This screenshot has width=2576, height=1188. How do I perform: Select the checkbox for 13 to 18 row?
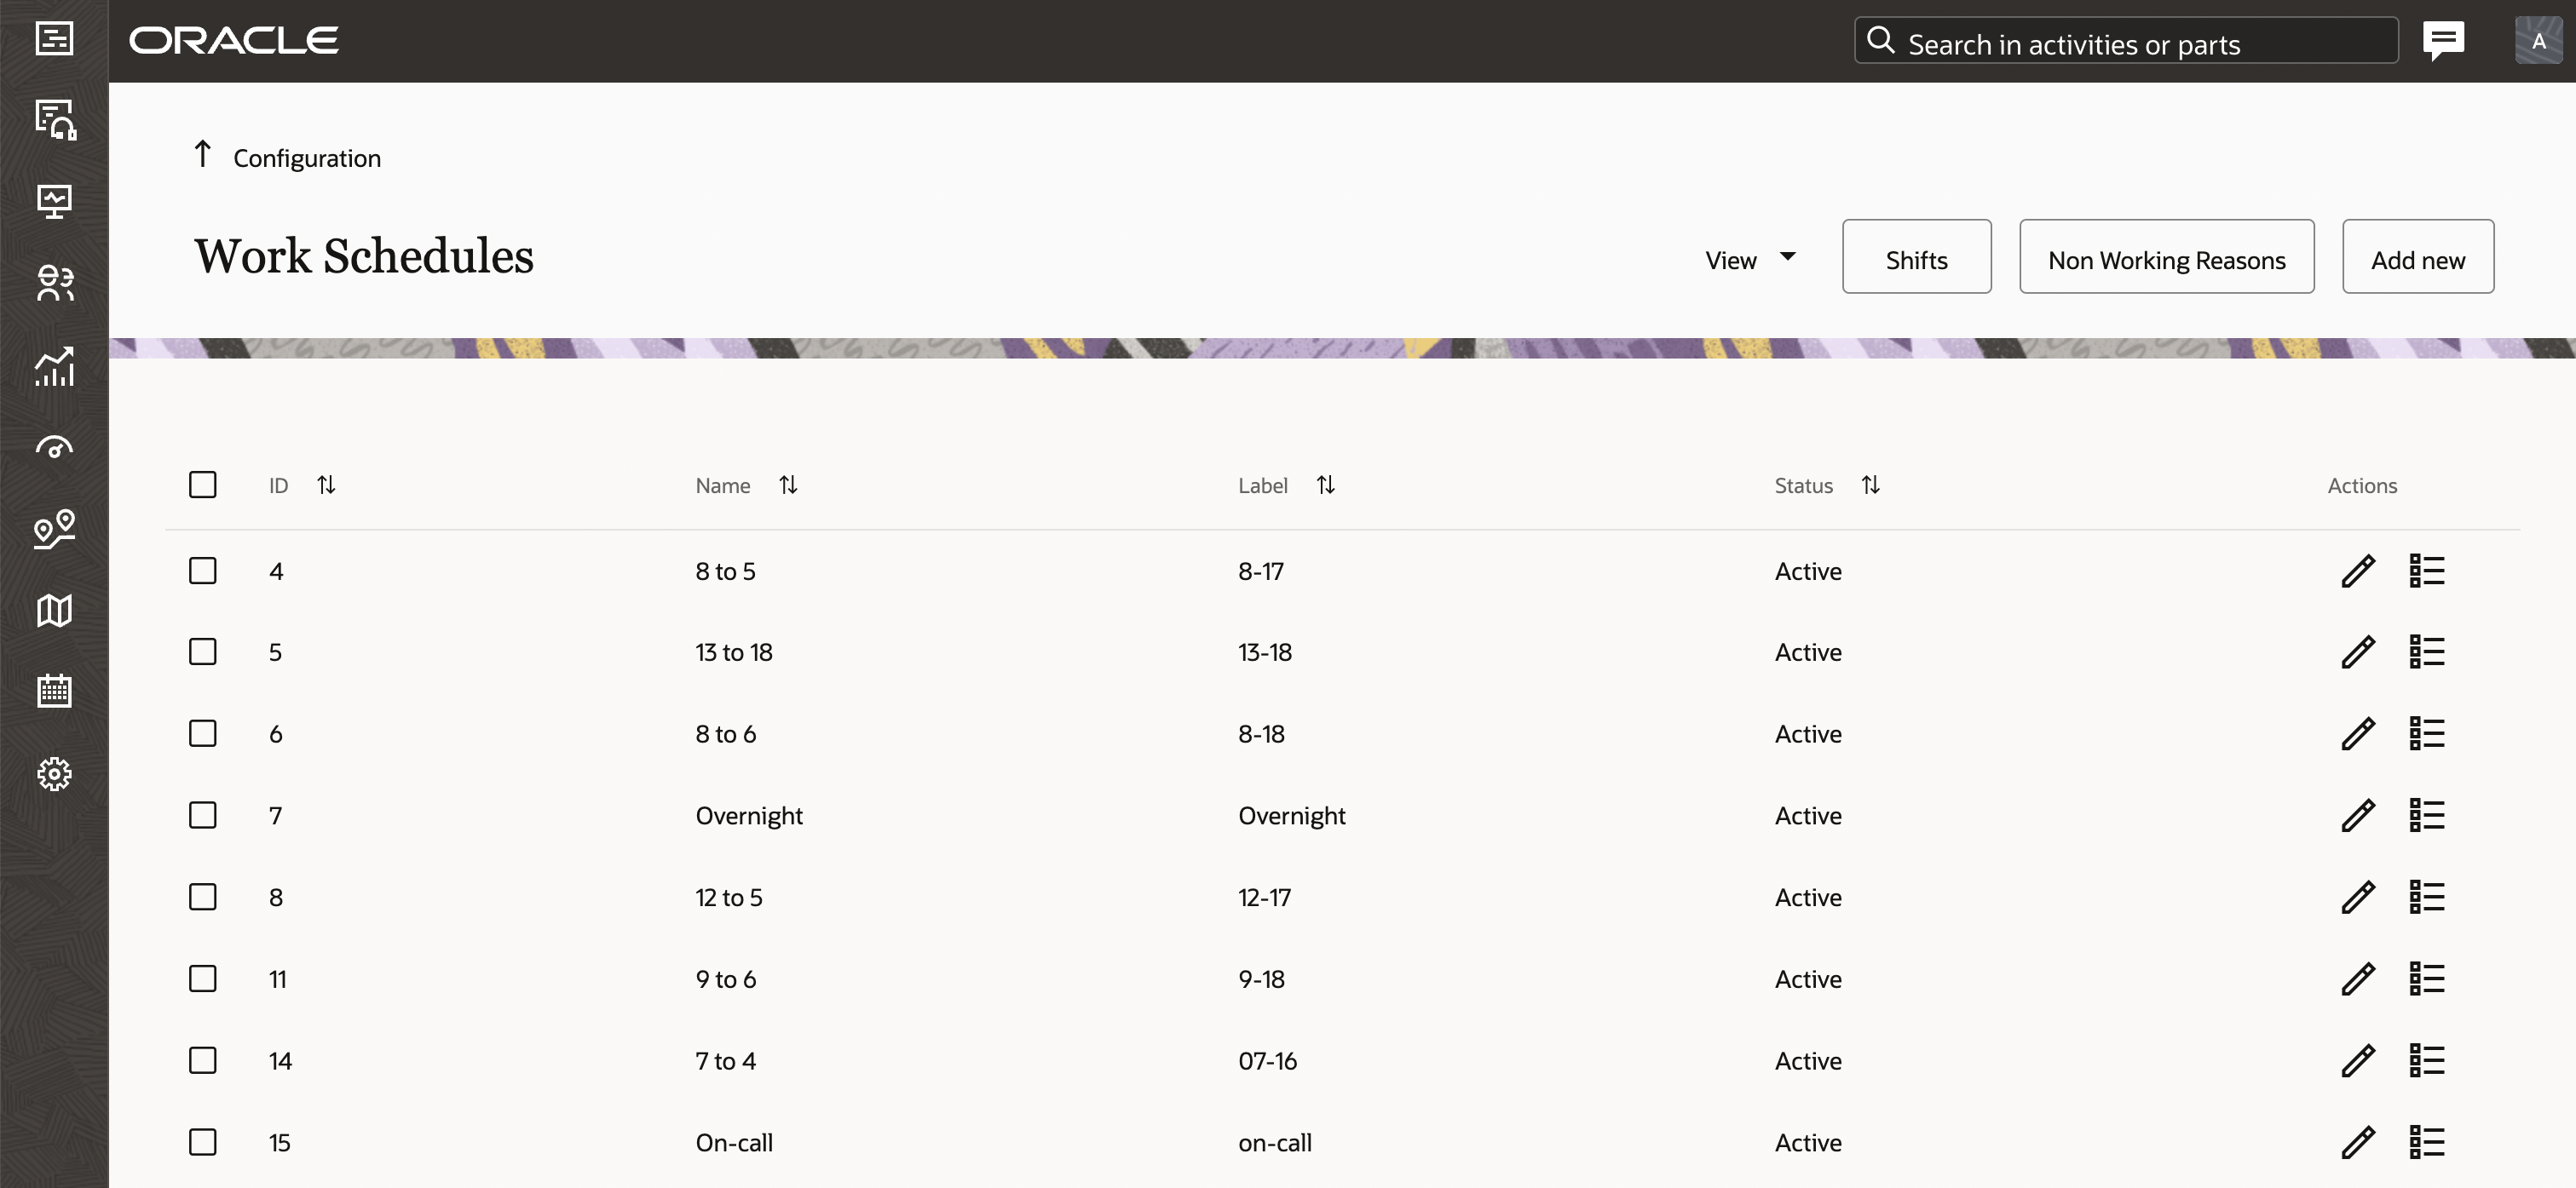[x=203, y=651]
